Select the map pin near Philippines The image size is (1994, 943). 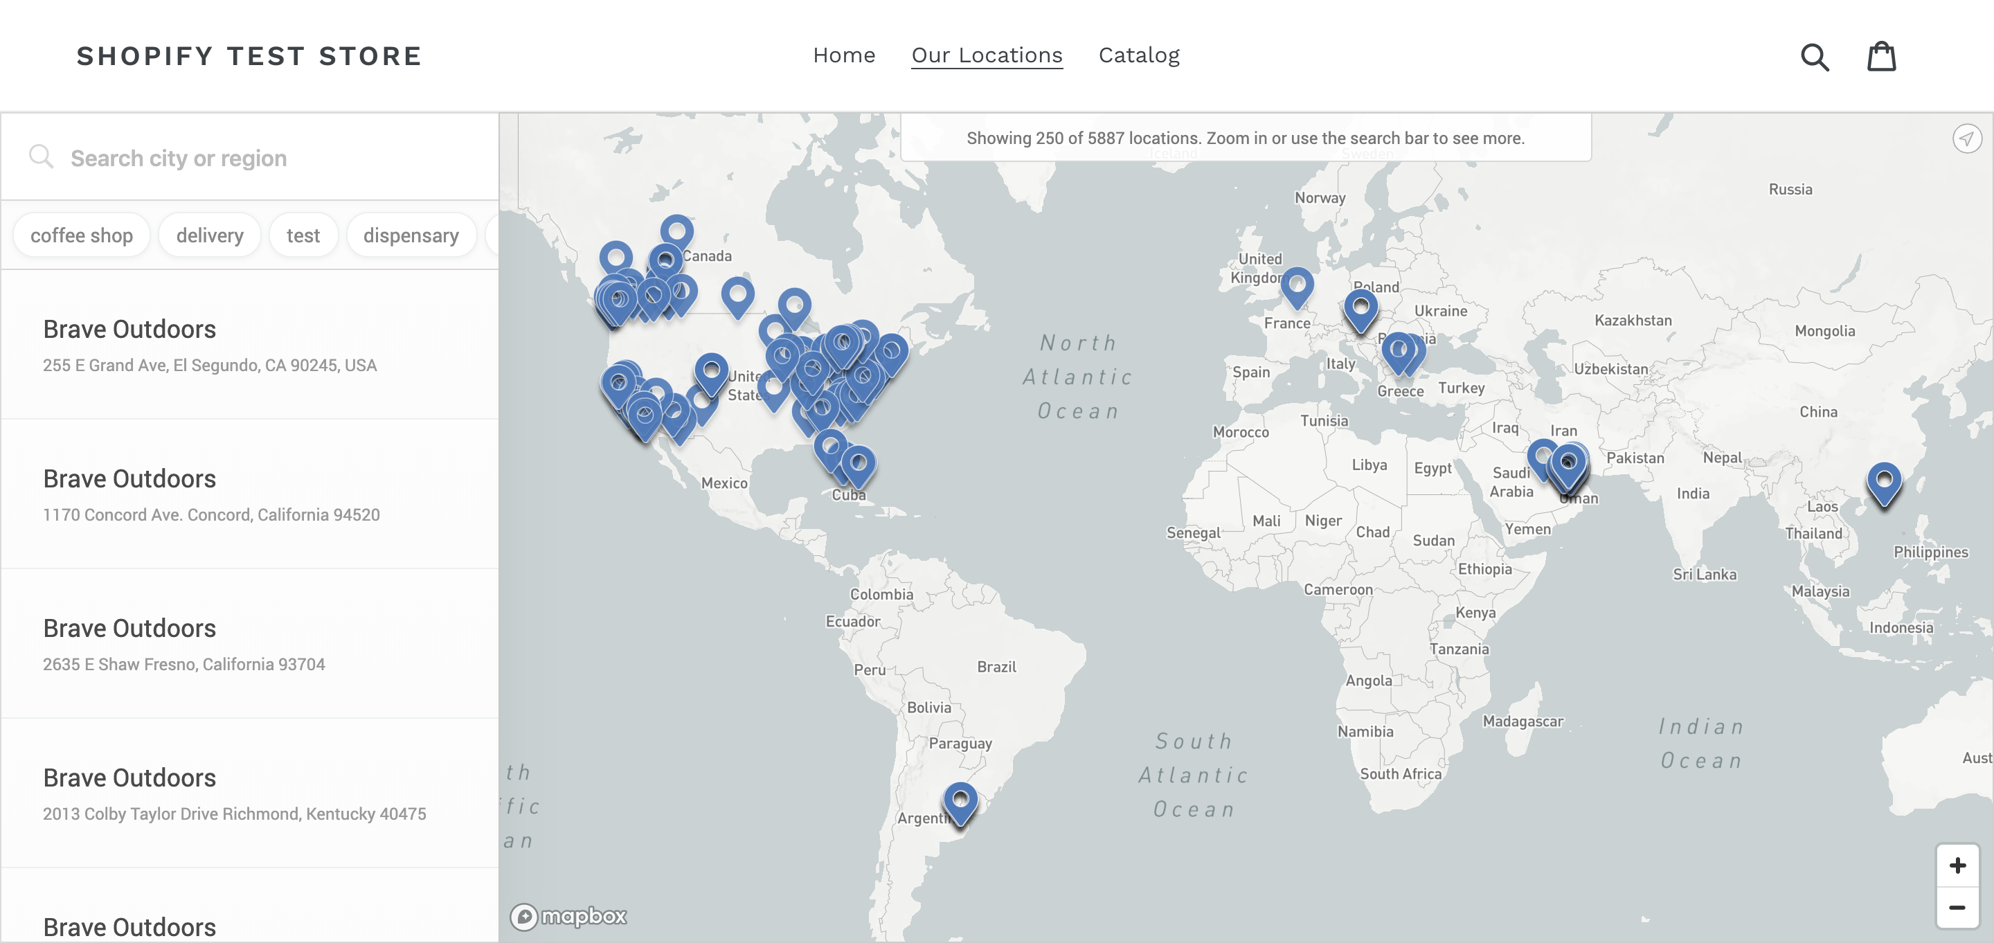(1883, 481)
